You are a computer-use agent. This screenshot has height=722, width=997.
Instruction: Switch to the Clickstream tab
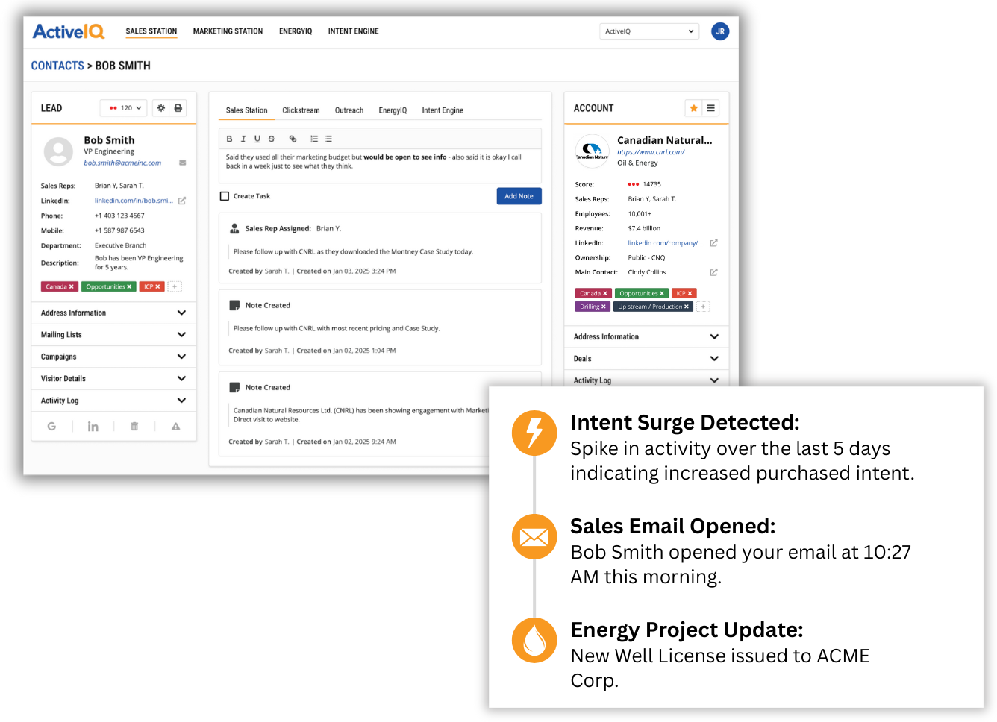[x=301, y=110]
